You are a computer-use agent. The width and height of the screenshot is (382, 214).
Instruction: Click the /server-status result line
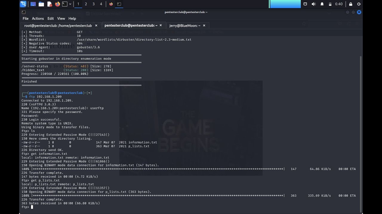pyautogui.click(x=66, y=66)
